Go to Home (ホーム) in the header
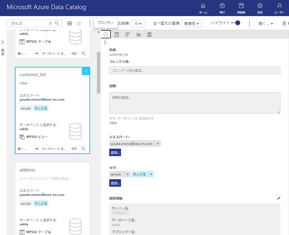Screen dimensions: 289x235 click(x=203, y=9)
